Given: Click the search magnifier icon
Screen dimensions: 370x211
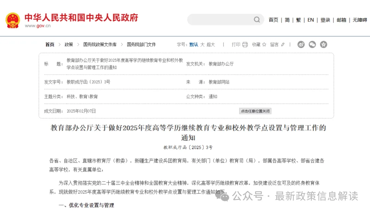Looking at the screenshot, I should (x=256, y=20).
